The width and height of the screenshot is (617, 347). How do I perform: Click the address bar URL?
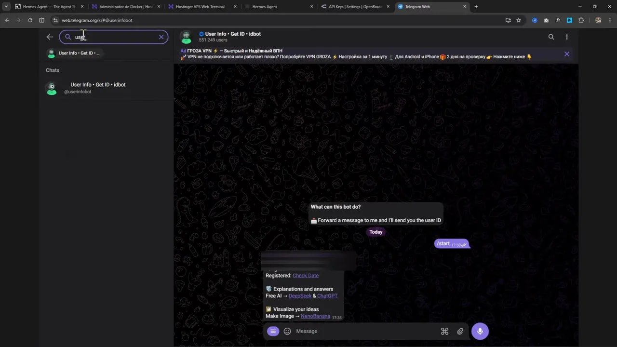(97, 20)
